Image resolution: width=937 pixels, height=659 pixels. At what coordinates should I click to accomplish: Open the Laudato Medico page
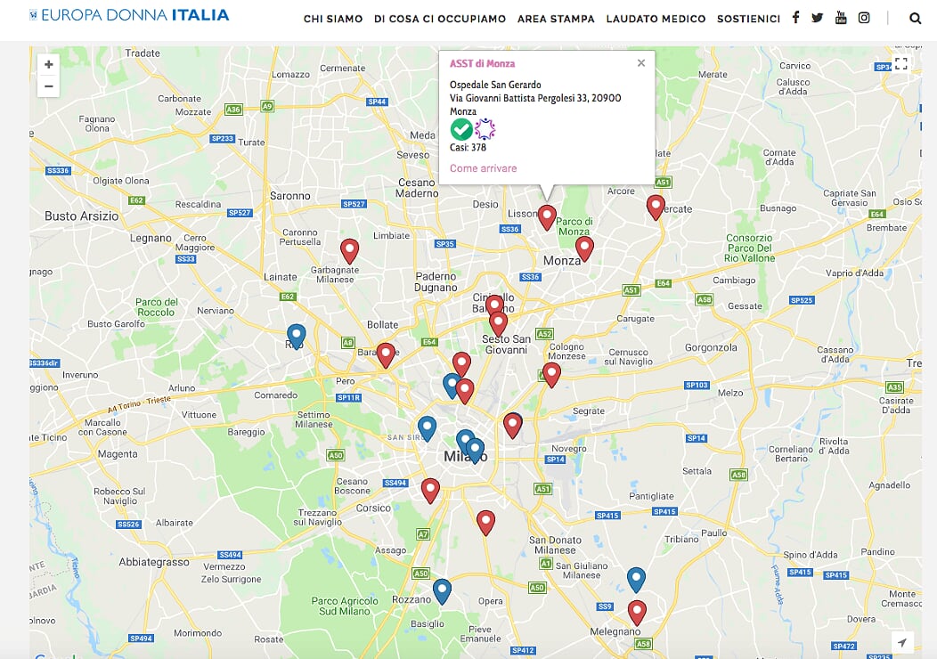click(x=656, y=19)
